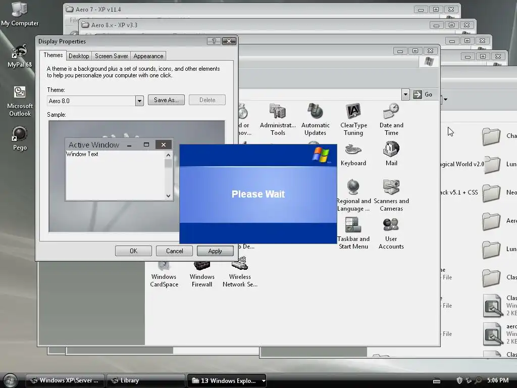The width and height of the screenshot is (517, 388).
Task: Click the Cancel button
Action: [x=174, y=251]
